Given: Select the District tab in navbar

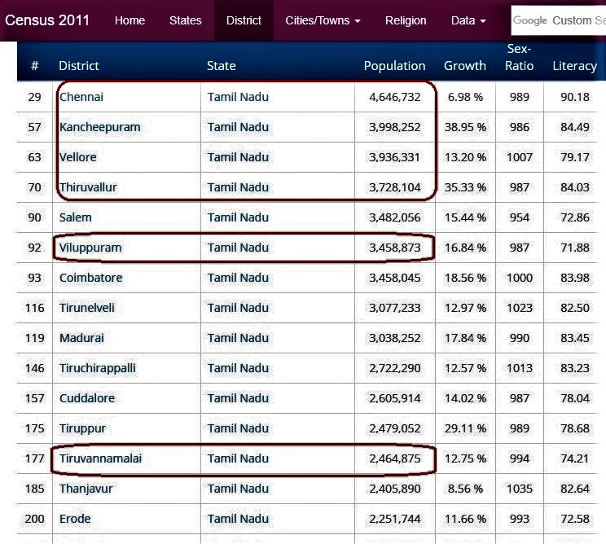Looking at the screenshot, I should pyautogui.click(x=244, y=20).
